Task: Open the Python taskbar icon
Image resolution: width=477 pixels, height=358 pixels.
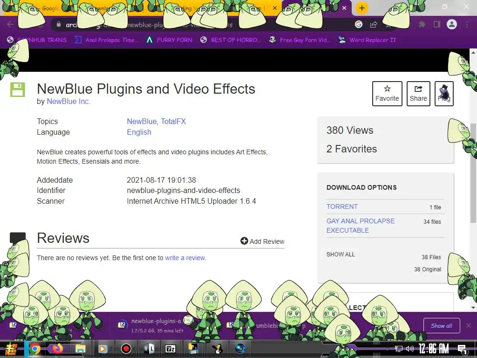Action: click(x=193, y=348)
